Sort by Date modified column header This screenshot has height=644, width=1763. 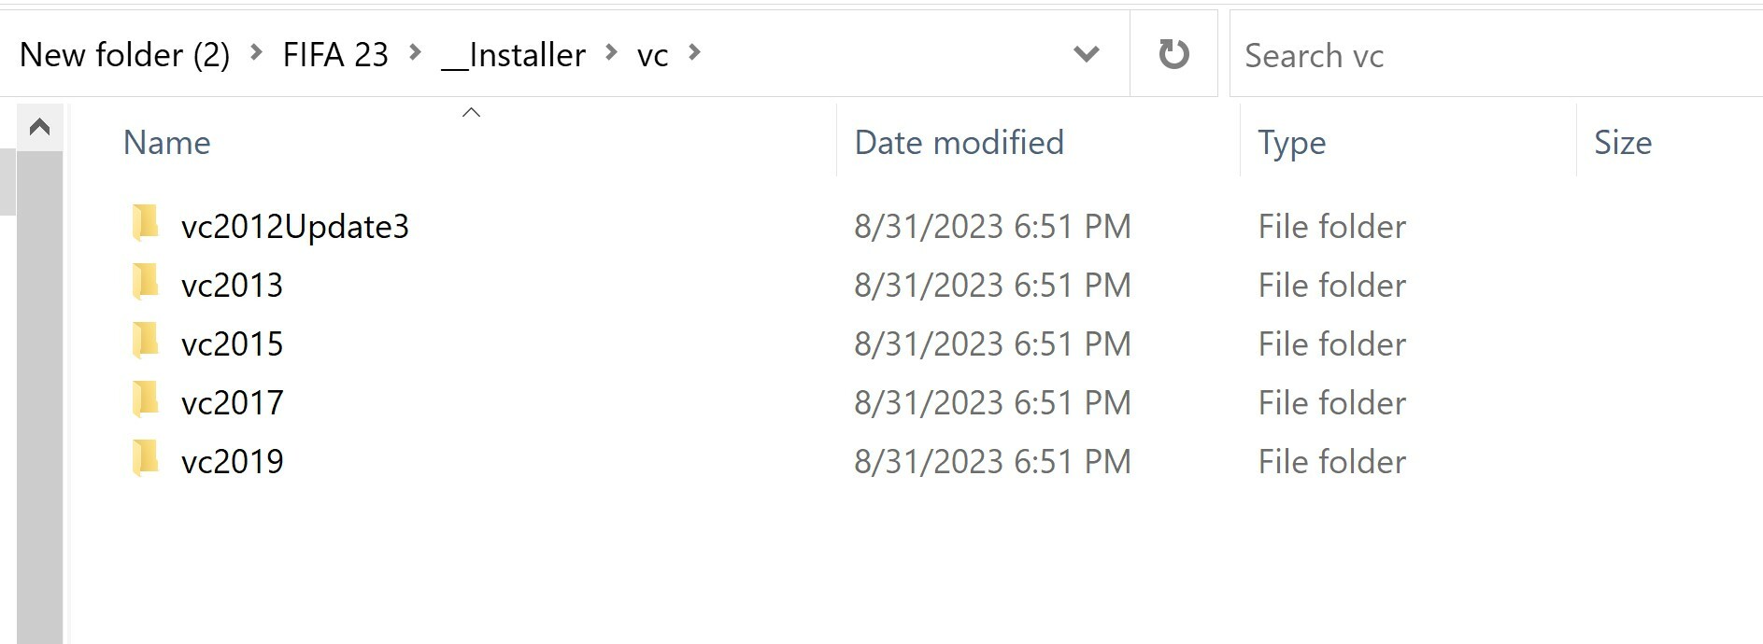pos(1038,141)
